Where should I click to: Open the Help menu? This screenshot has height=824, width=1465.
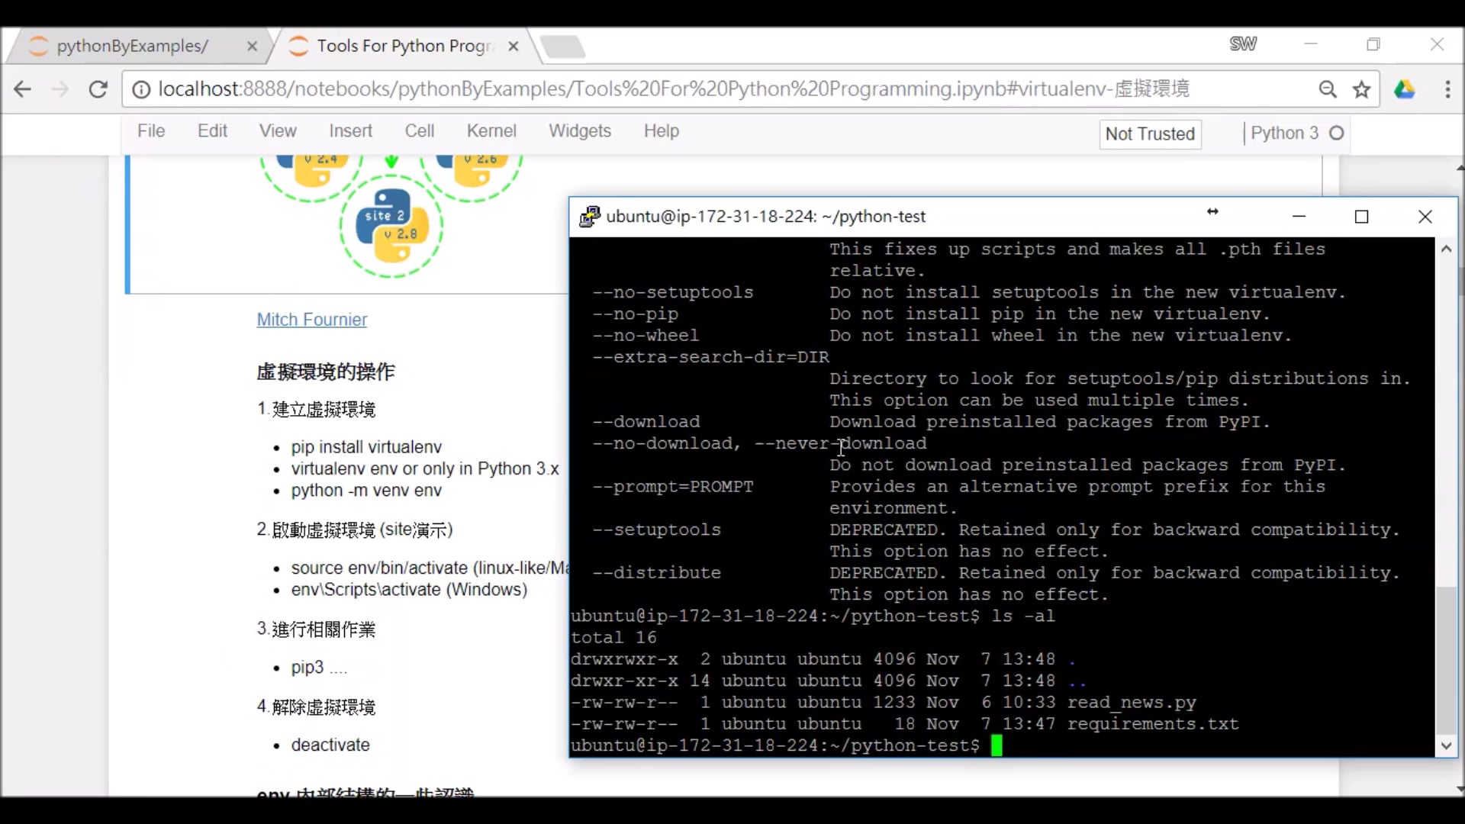661,130
